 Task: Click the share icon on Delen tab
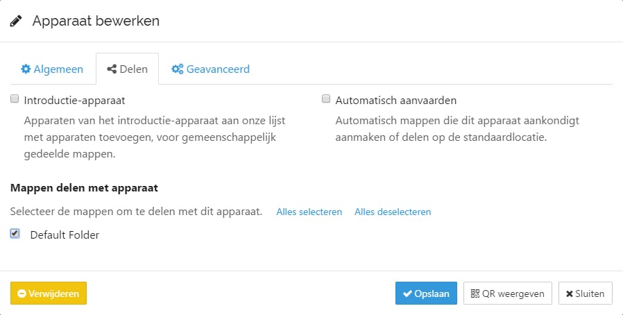111,69
